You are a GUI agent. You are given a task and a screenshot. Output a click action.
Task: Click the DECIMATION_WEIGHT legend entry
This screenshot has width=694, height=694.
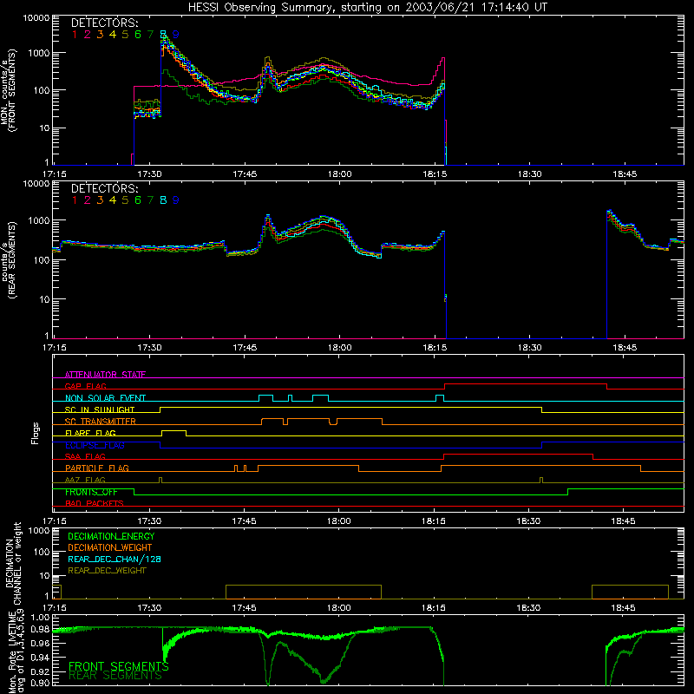(x=110, y=547)
